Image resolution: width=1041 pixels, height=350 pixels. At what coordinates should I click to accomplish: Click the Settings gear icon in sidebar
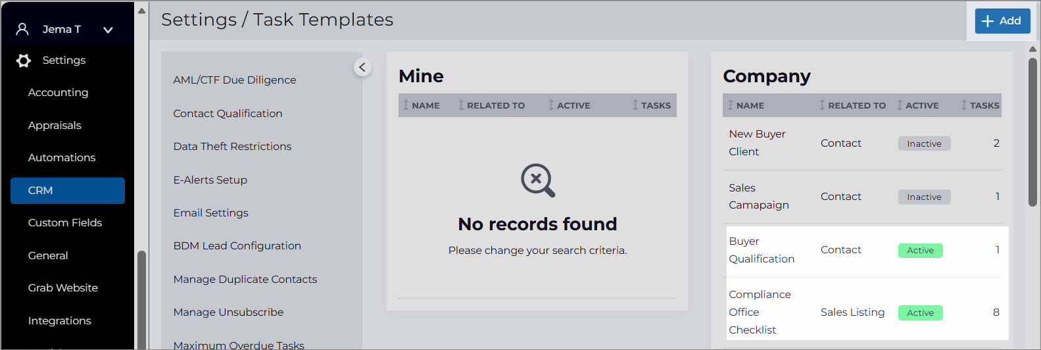tap(24, 61)
